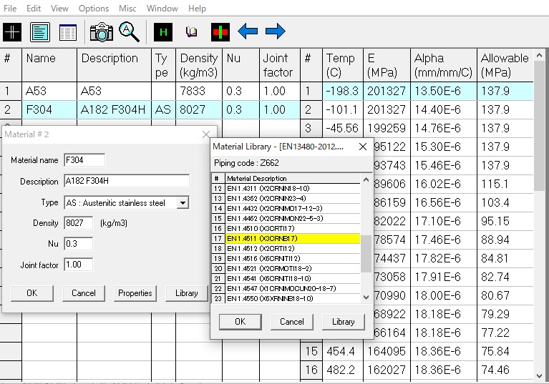
Task: Confirm Material # 2 dialog with OK
Action: 32,293
